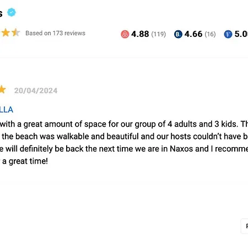The width and height of the screenshot is (248, 248).
Task: Click the review line mentioning Naxos
Action: pyautogui.click(x=124, y=149)
